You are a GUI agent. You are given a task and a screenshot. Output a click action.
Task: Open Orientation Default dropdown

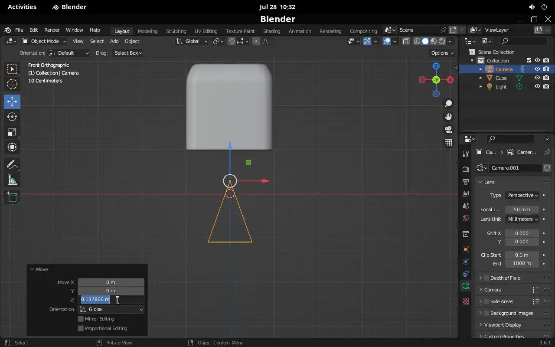69,53
